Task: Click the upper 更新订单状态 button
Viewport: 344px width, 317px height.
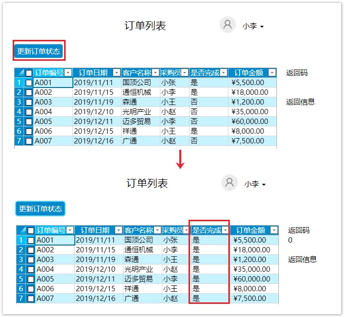Action: coord(38,51)
